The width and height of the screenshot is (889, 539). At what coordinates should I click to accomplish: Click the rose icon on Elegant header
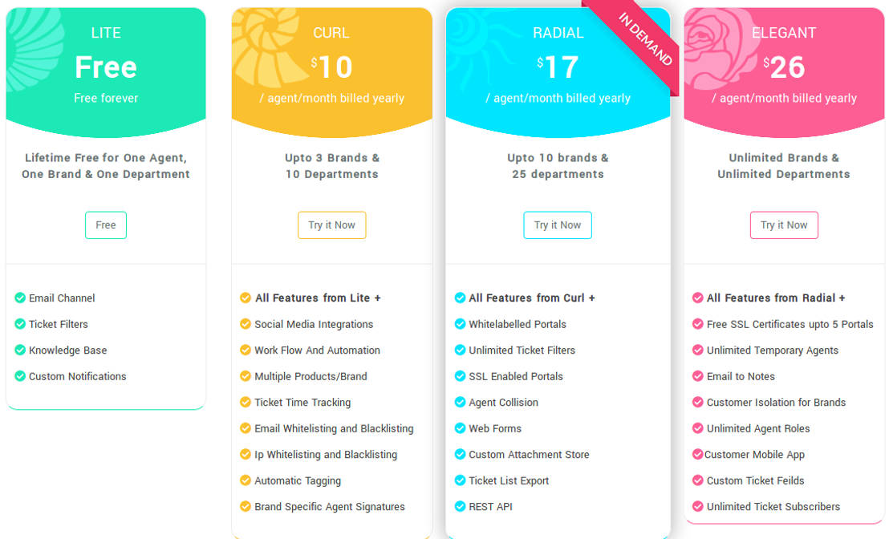[713, 48]
